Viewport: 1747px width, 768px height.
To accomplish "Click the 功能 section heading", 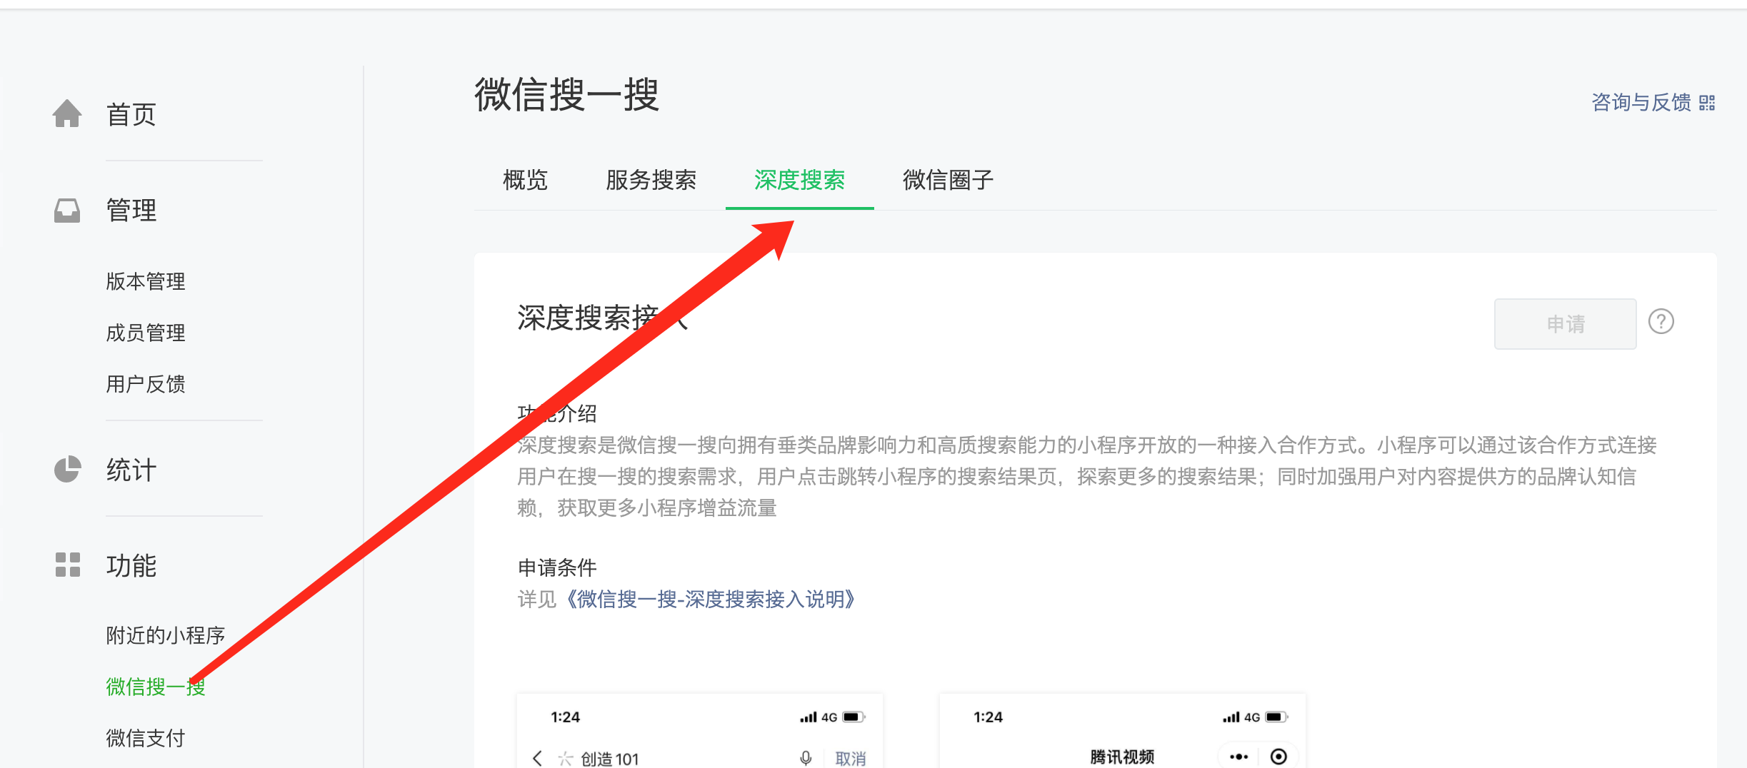I will click(131, 565).
